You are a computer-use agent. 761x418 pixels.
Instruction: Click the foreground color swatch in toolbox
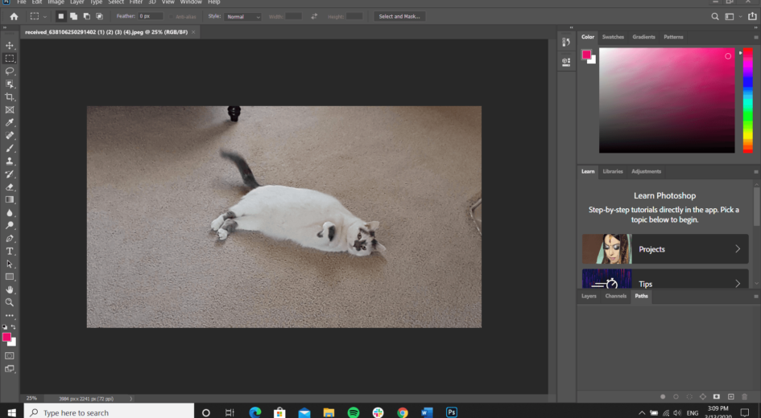click(x=6, y=337)
